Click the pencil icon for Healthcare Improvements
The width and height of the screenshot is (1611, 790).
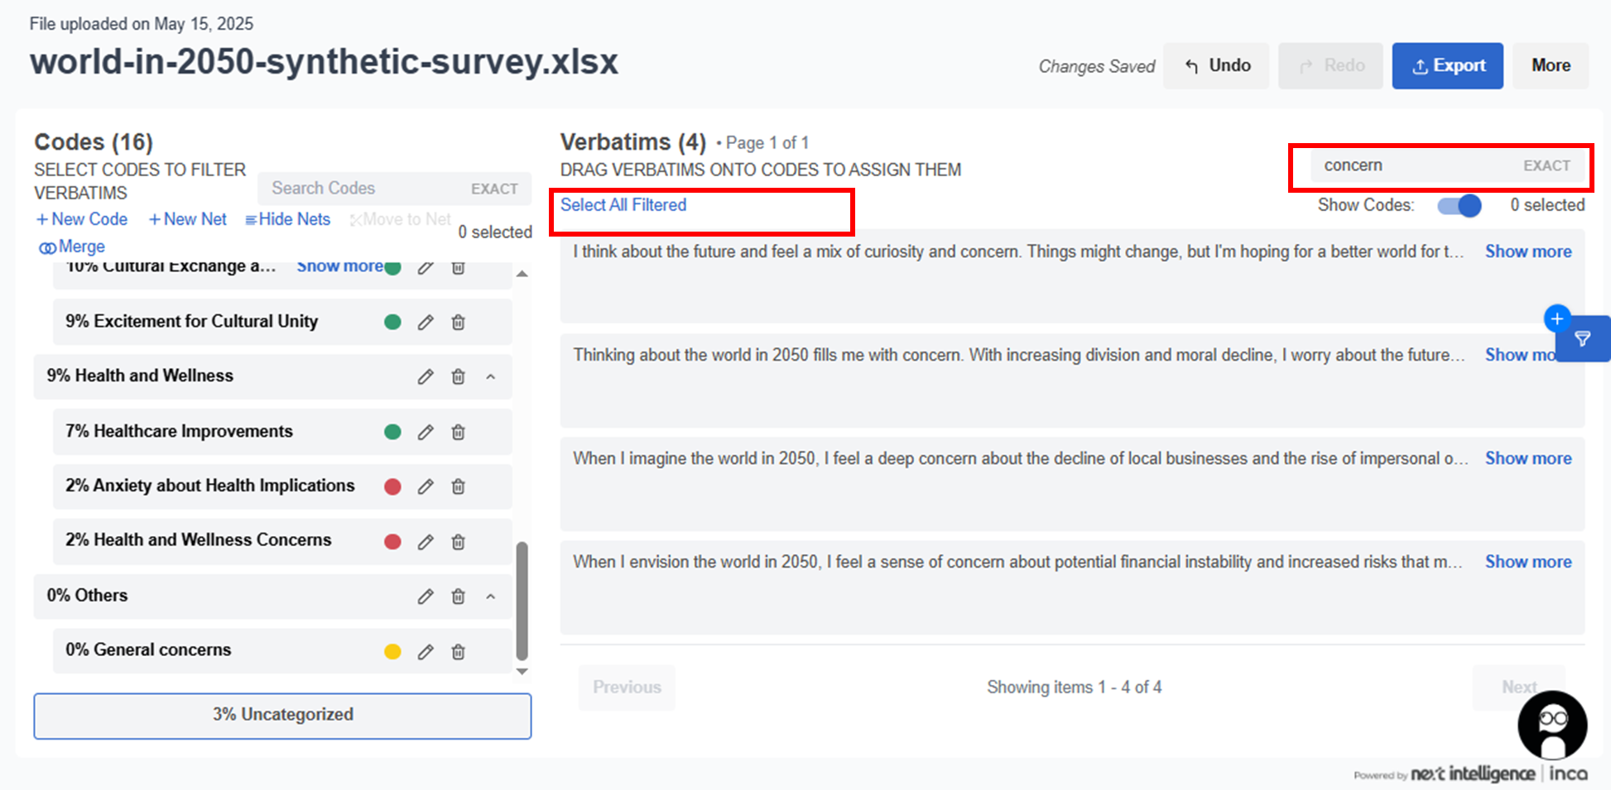[x=426, y=432]
